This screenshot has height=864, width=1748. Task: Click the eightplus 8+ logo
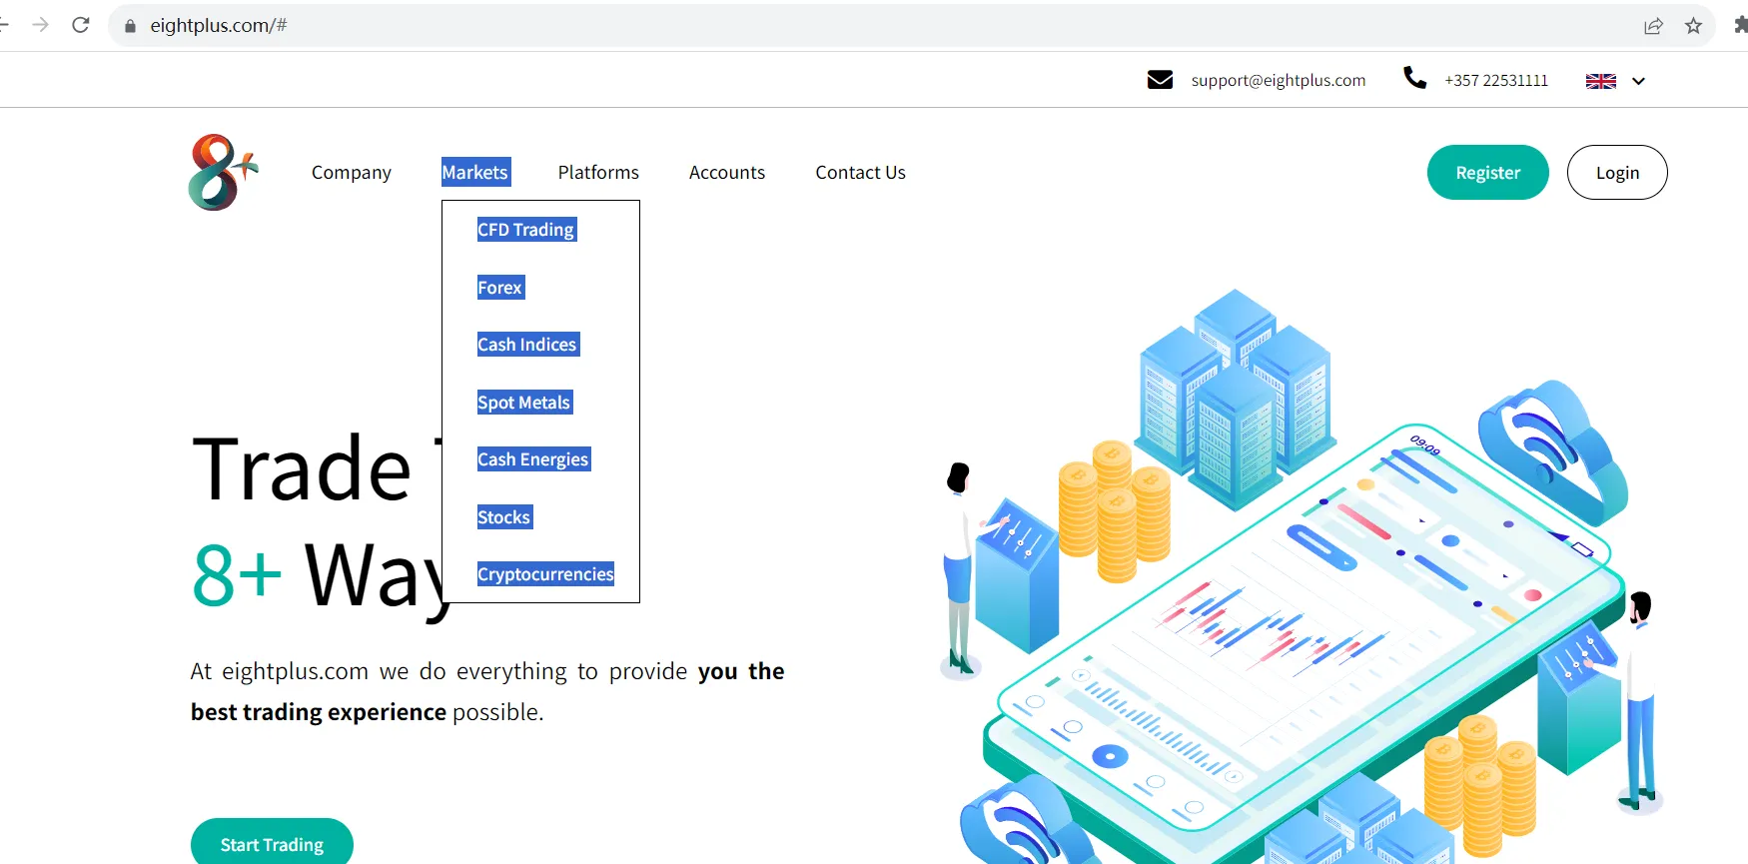(223, 172)
